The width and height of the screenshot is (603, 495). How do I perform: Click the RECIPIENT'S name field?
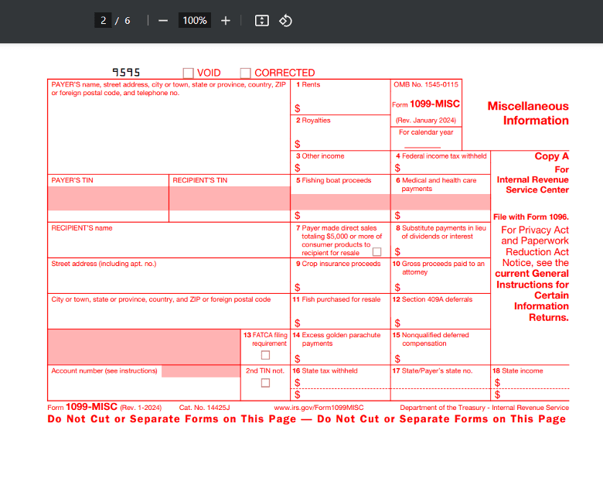point(169,240)
